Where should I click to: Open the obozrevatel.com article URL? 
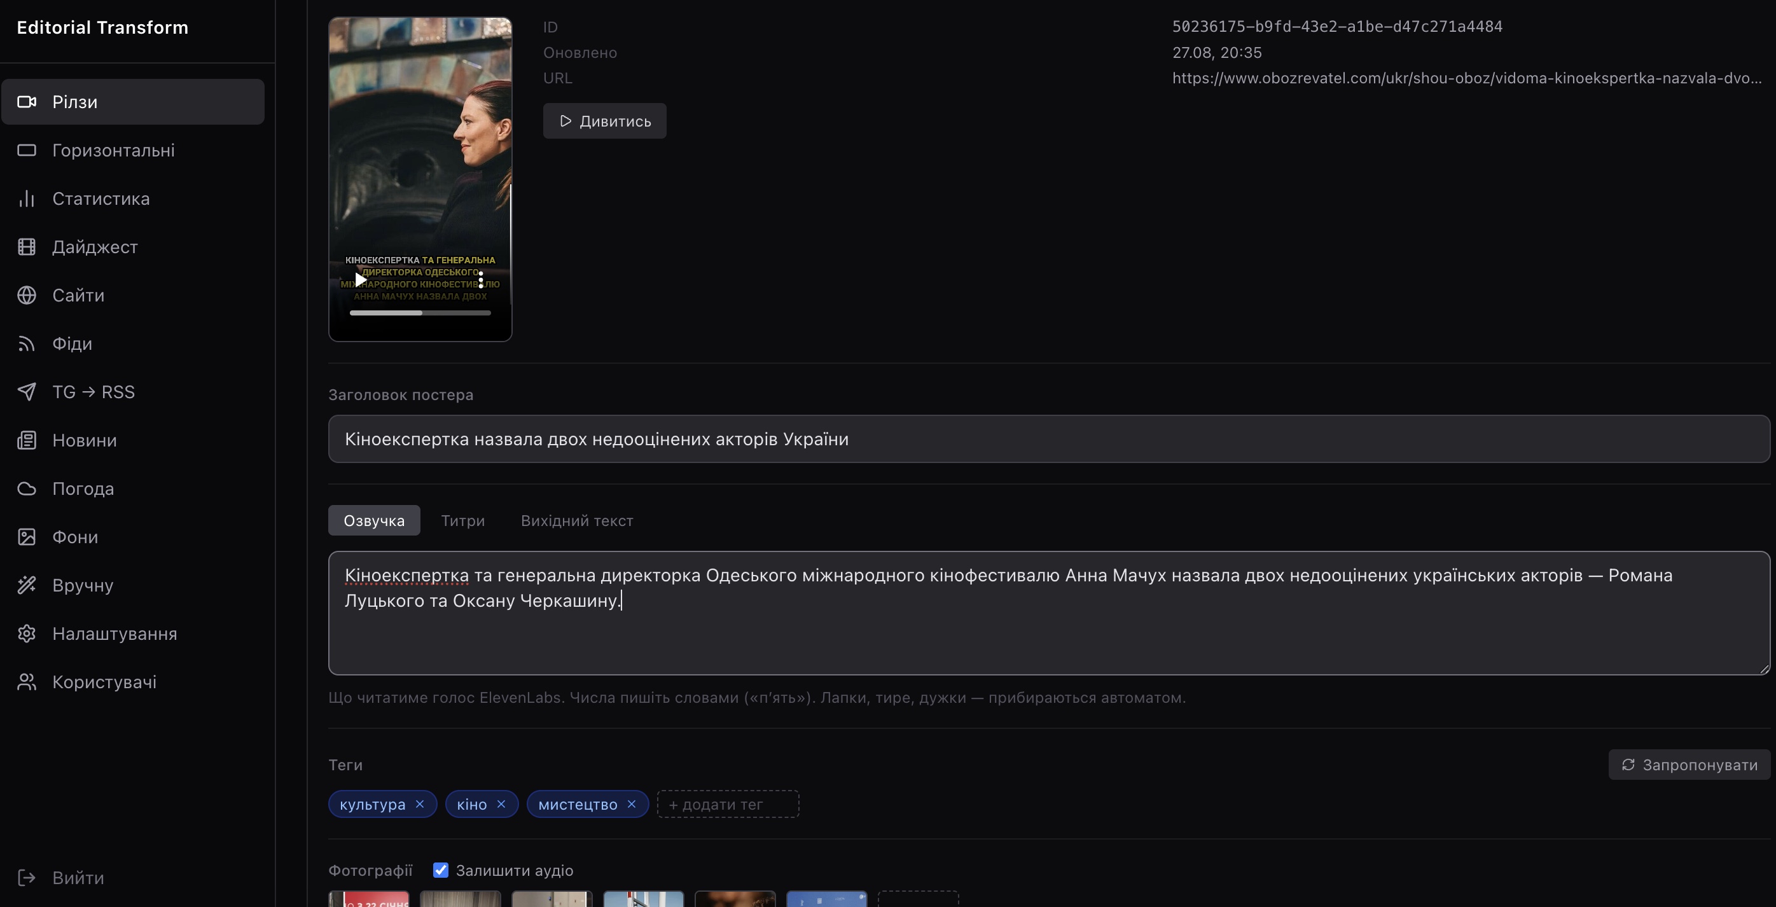(1466, 78)
